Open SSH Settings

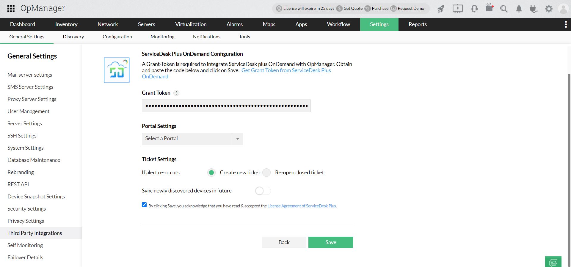pos(22,136)
